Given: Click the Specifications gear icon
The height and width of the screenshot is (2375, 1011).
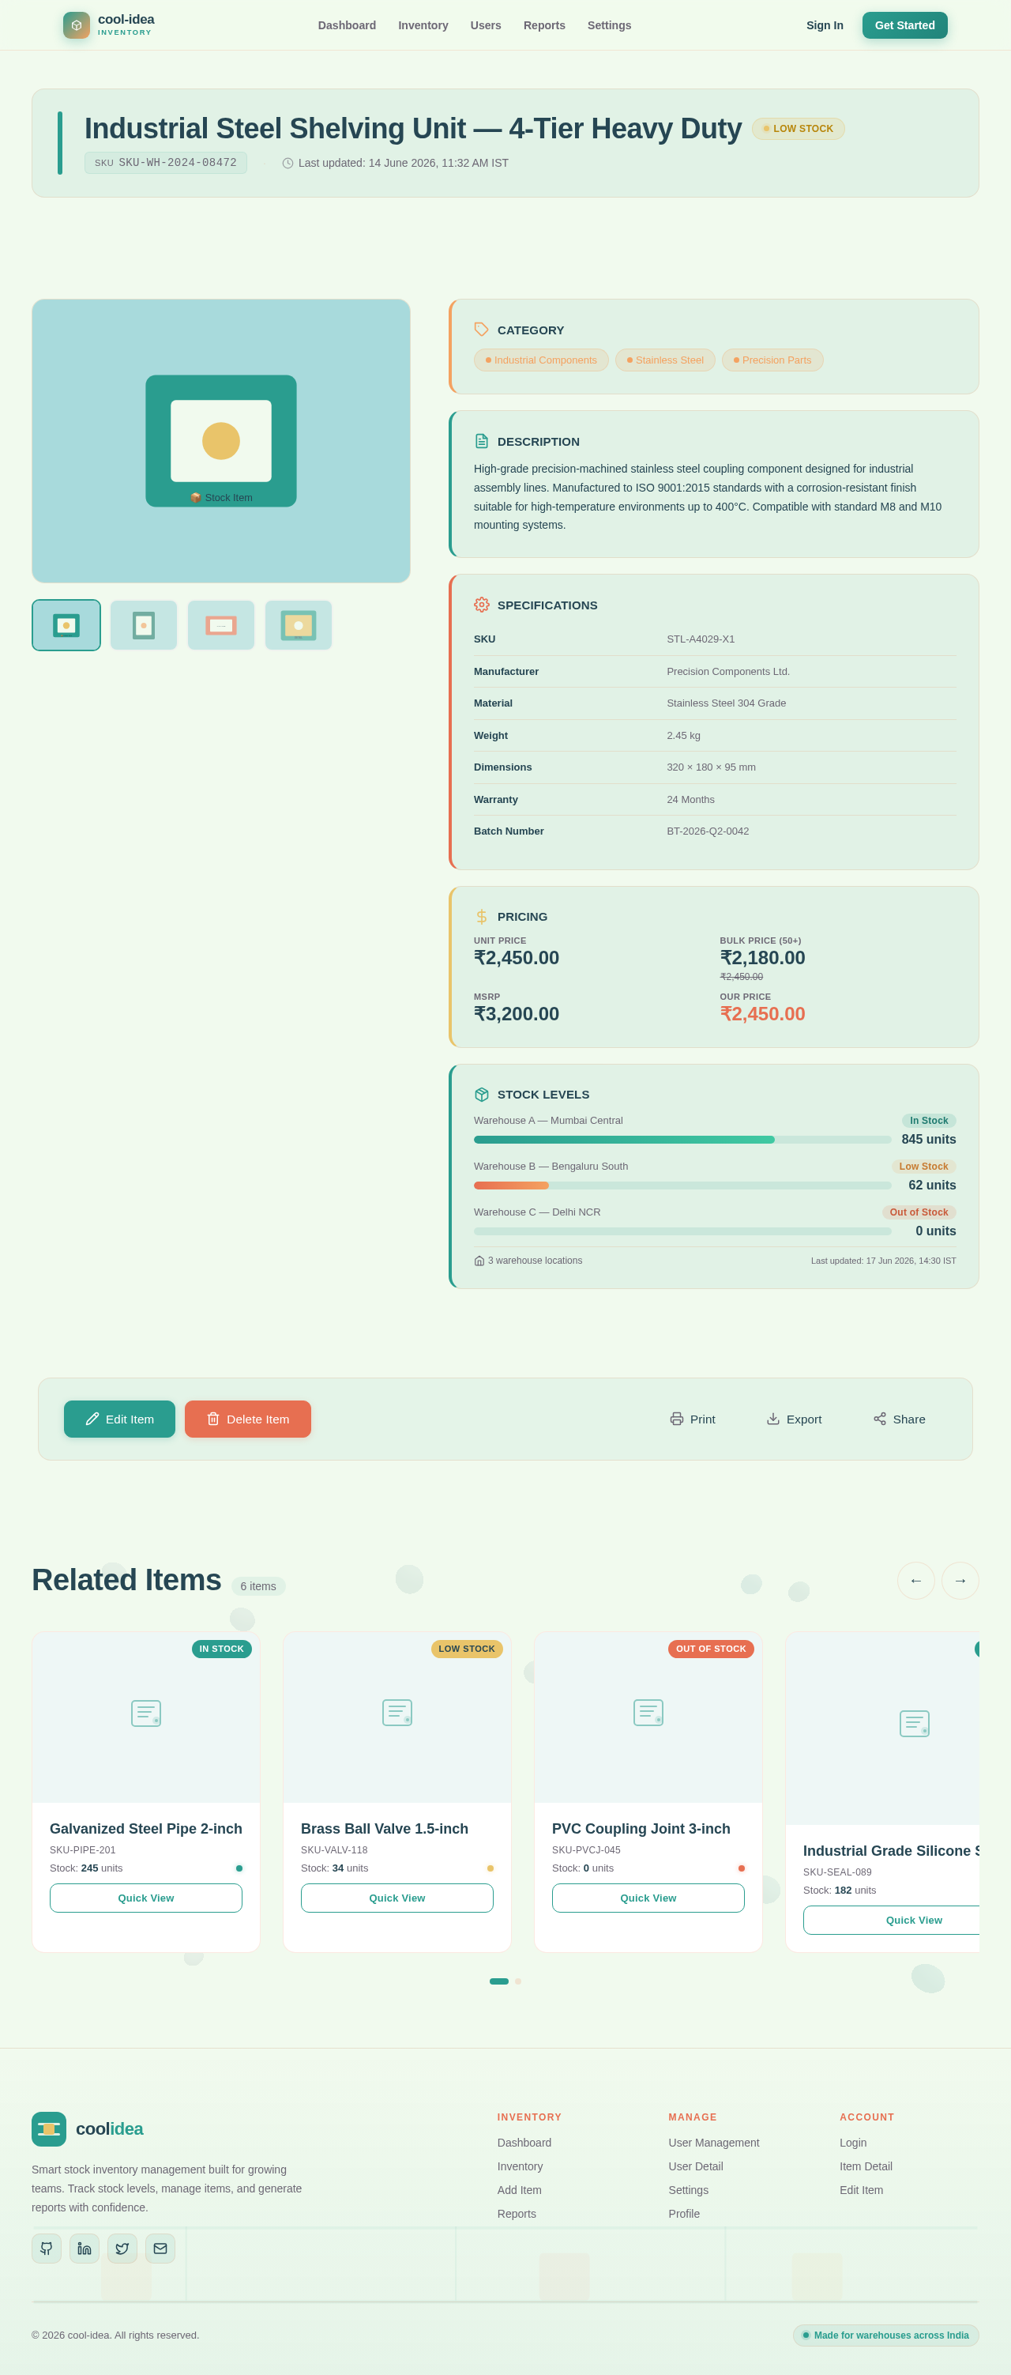Looking at the screenshot, I should pos(481,605).
